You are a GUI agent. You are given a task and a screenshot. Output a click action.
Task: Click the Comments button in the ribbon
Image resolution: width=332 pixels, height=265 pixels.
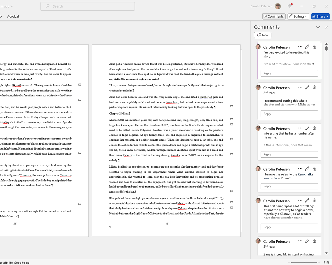274,16
